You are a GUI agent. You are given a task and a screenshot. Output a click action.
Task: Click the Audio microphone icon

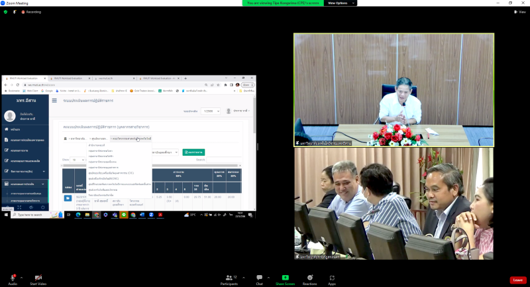pyautogui.click(x=13, y=276)
